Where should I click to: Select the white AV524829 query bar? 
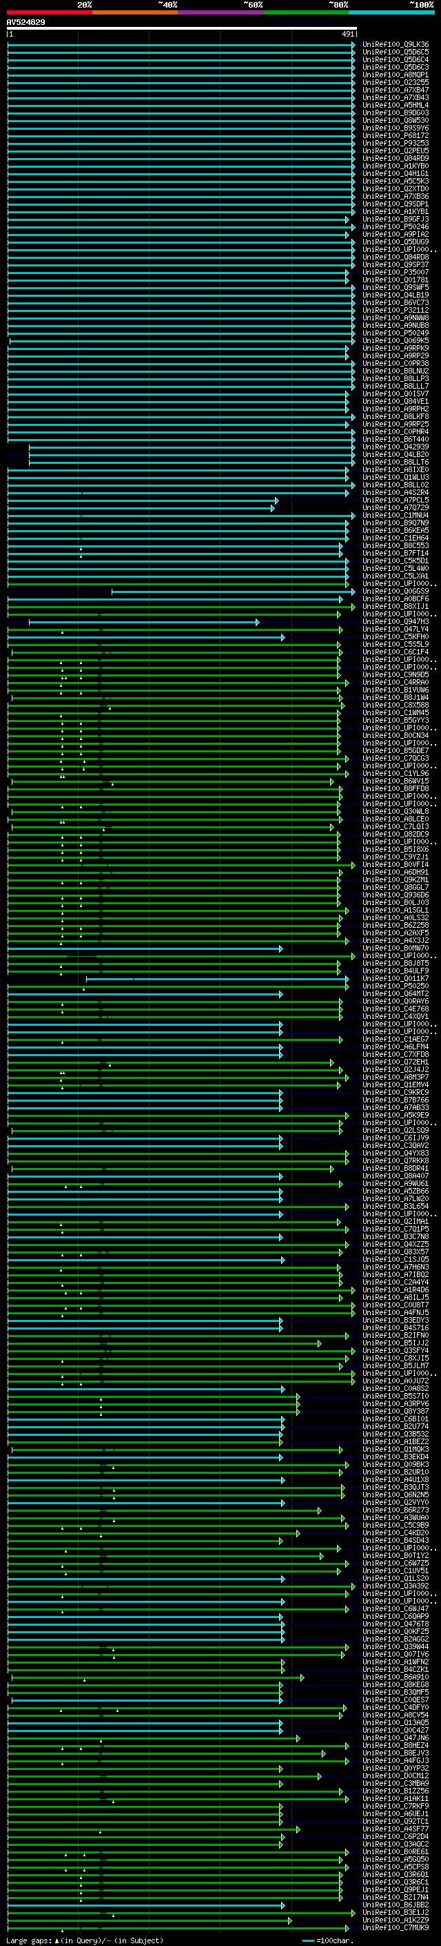(182, 29)
